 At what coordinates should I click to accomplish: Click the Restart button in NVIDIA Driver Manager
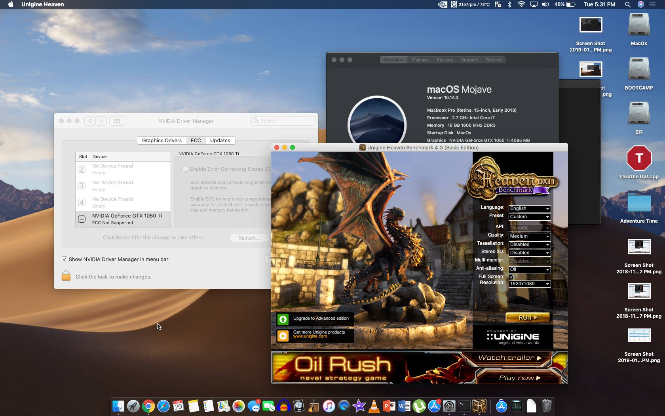pyautogui.click(x=249, y=238)
